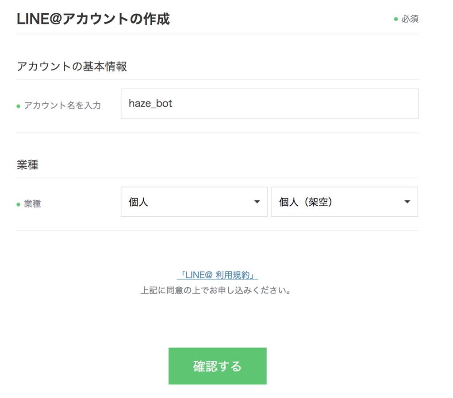Open the 個人 industry category dropdown

(x=194, y=202)
